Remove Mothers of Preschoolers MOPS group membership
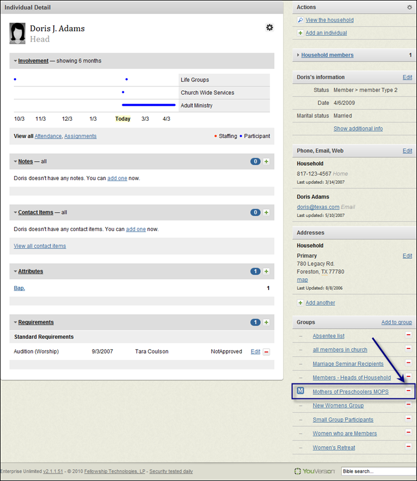 click(408, 391)
